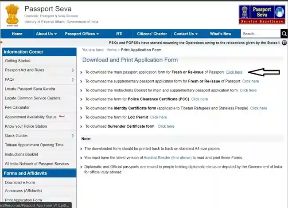Open the What's New menu item

220,34
